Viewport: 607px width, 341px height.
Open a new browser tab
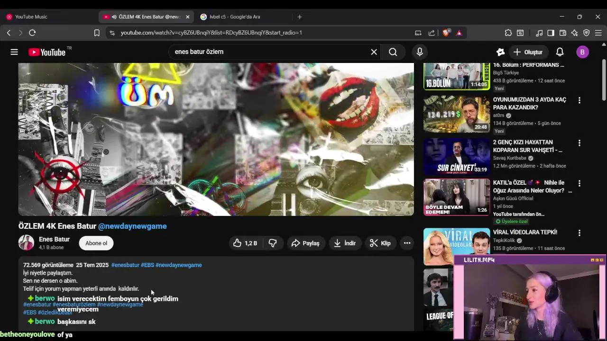pos(299,17)
